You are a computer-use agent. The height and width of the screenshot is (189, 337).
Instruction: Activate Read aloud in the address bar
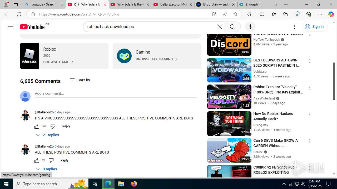(x=225, y=14)
